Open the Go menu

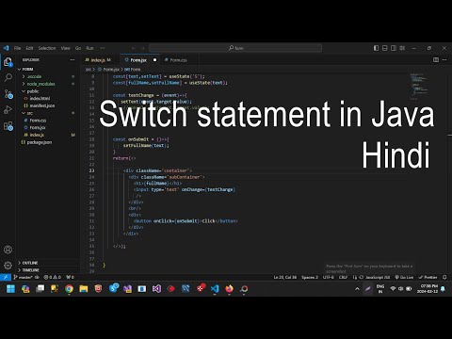[x=78, y=48]
